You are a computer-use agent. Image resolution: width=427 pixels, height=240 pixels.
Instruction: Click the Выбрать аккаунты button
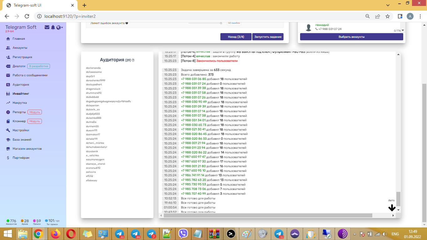click(x=352, y=37)
